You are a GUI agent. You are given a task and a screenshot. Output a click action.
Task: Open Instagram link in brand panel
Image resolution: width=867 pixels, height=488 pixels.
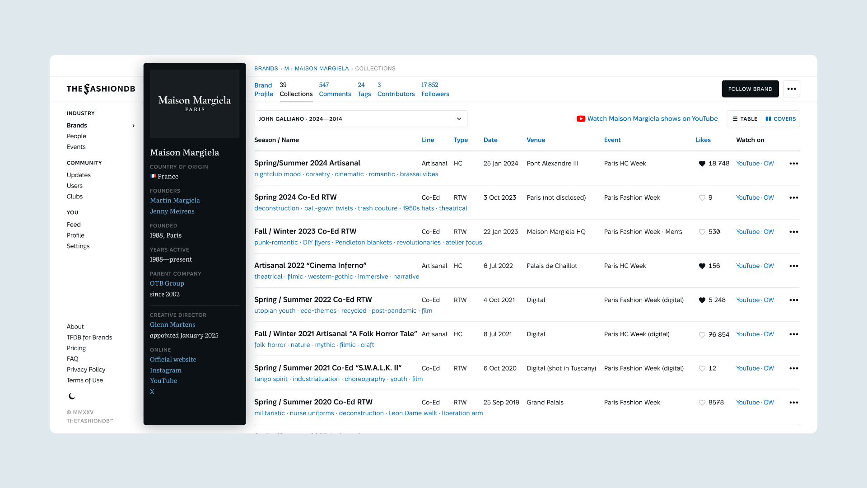pyautogui.click(x=166, y=371)
